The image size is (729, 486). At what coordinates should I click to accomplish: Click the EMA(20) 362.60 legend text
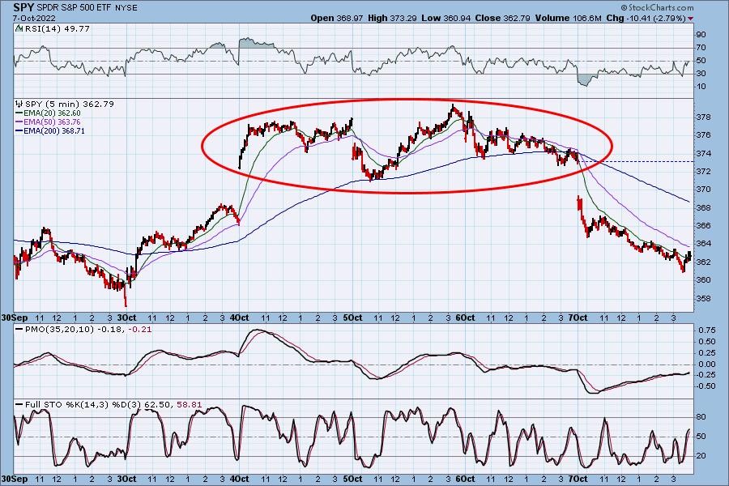coord(52,113)
